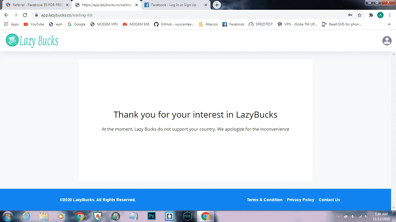Show hidden system tray icons
This screenshot has height=222, width=396.
pos(339,216)
